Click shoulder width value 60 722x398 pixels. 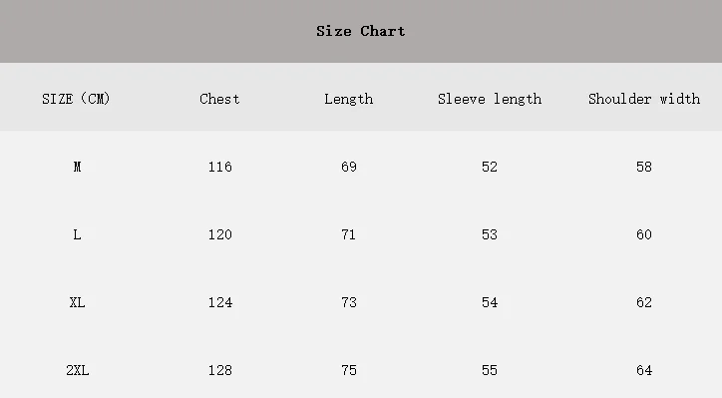(644, 235)
